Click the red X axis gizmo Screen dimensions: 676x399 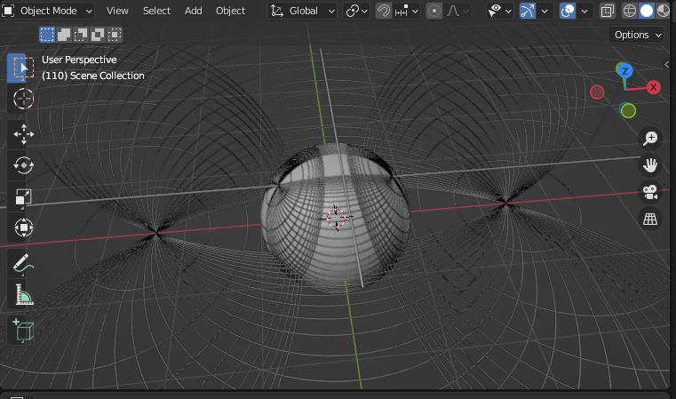[654, 87]
